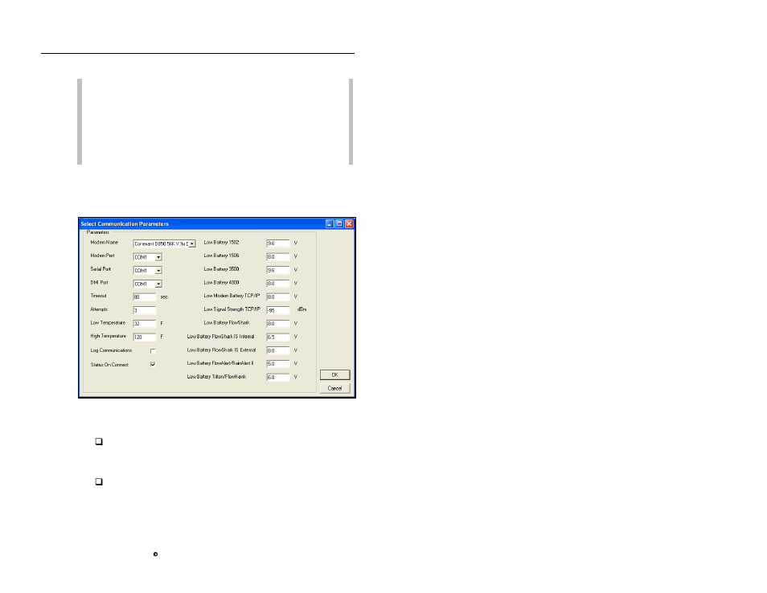Click the Low Temperature field
The image size is (767, 593).
pyautogui.click(x=144, y=324)
